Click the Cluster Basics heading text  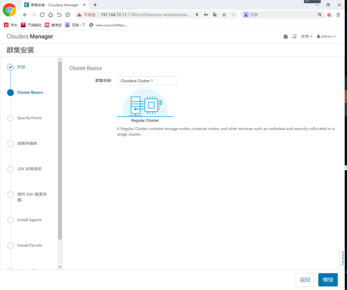point(85,68)
